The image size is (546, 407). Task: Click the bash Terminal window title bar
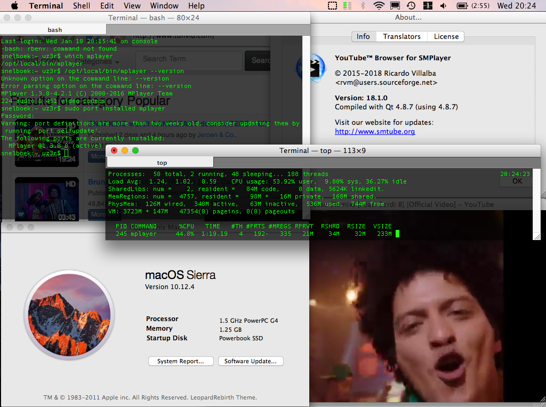coord(155,18)
